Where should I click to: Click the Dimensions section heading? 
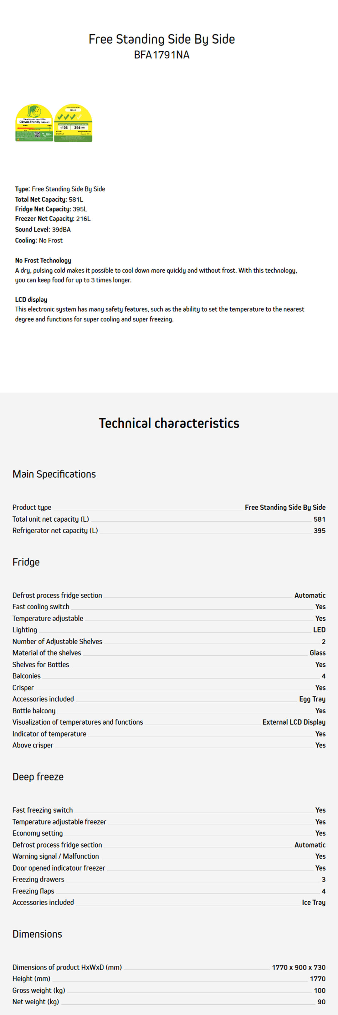click(37, 934)
